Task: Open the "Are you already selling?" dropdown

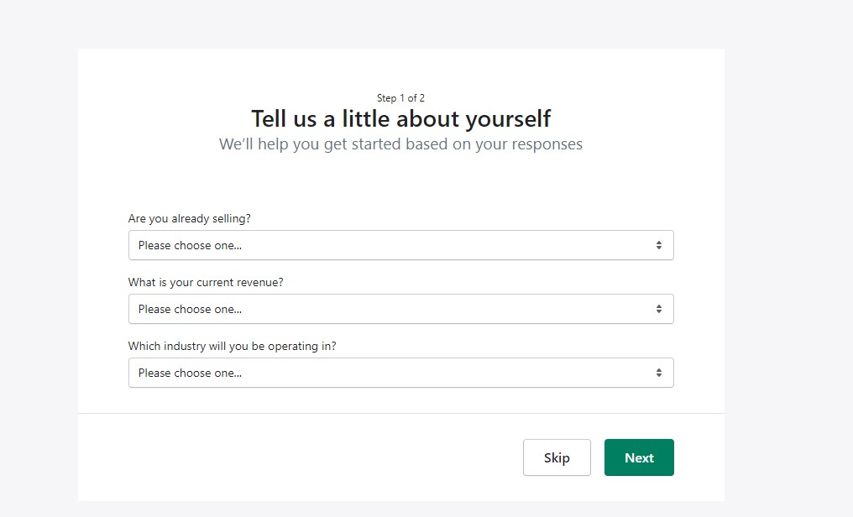Action: pyautogui.click(x=400, y=244)
